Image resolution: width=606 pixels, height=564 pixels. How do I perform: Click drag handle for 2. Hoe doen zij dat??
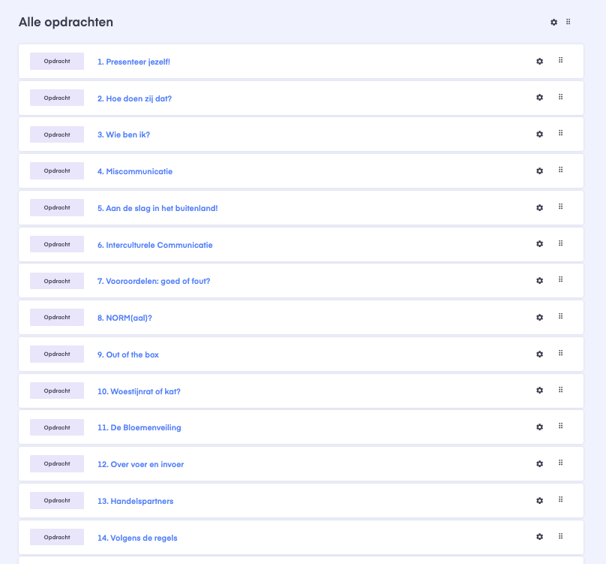[560, 97]
